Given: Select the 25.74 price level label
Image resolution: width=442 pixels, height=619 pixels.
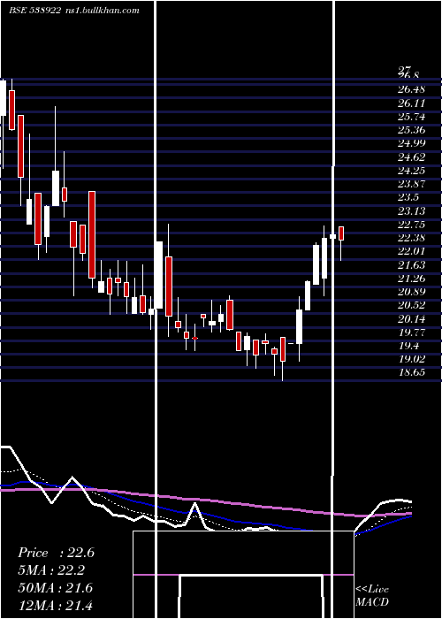Looking at the screenshot, I should click(x=411, y=117).
